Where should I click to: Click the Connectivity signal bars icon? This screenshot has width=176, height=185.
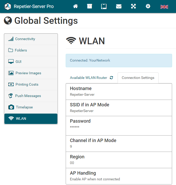11,39
